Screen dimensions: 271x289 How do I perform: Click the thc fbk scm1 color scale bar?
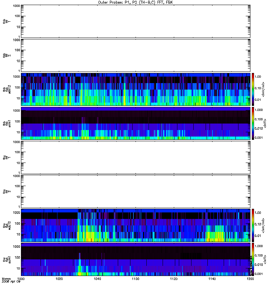pyautogui.click(x=253, y=259)
